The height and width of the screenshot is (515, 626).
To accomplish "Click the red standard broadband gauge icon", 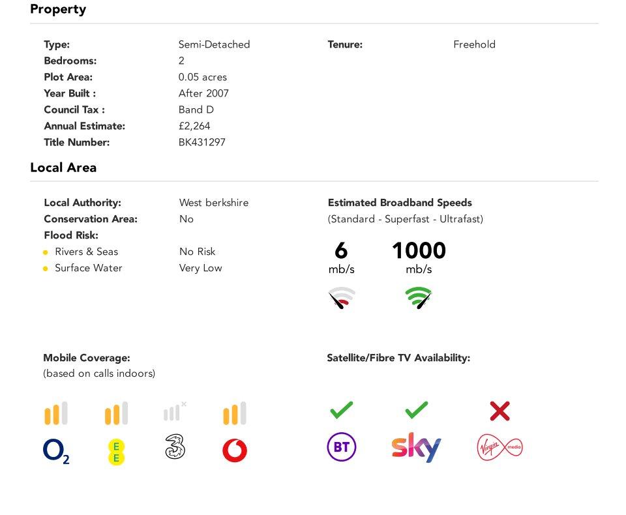I will [x=342, y=297].
